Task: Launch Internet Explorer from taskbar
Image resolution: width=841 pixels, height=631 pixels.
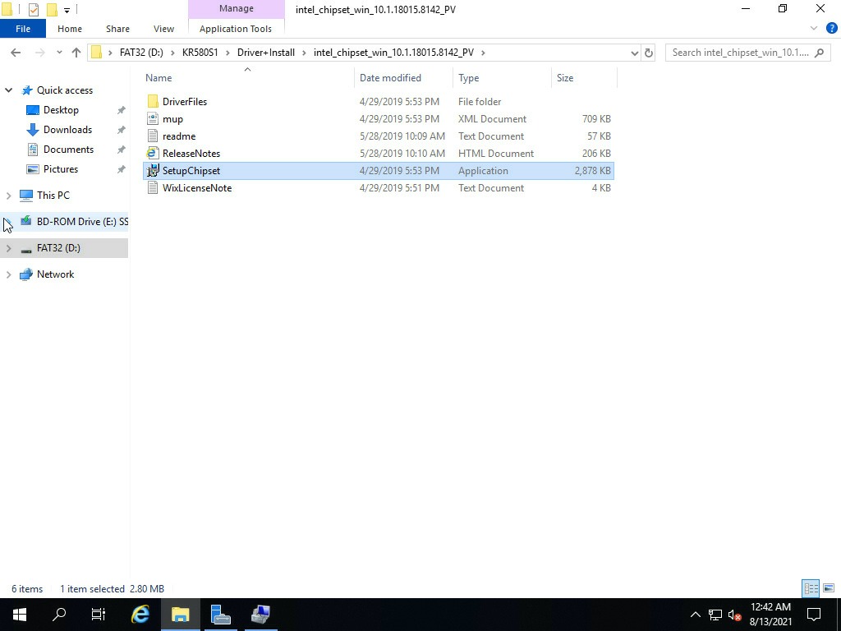Action: click(140, 615)
